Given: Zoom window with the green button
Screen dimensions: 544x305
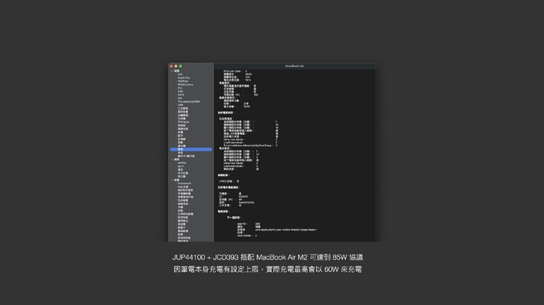Looking at the screenshot, I should 180,66.
